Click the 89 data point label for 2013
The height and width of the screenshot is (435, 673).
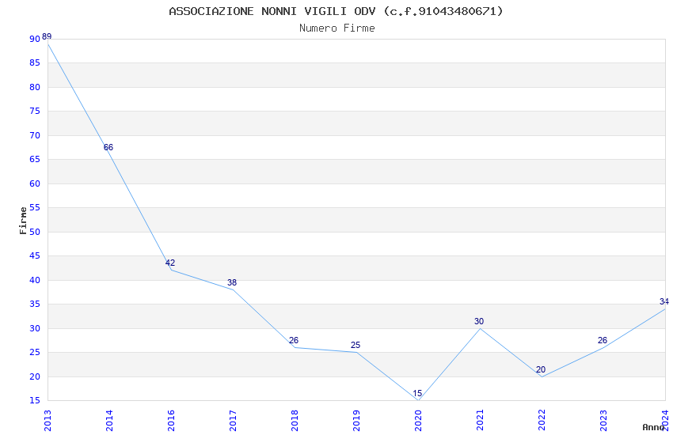pyautogui.click(x=47, y=36)
